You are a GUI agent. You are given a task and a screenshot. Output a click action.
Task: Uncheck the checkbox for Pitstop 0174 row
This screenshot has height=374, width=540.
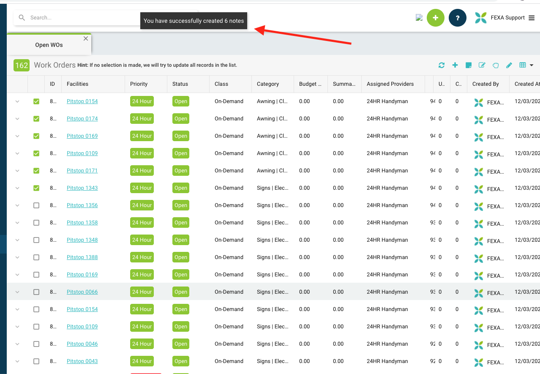pos(36,119)
